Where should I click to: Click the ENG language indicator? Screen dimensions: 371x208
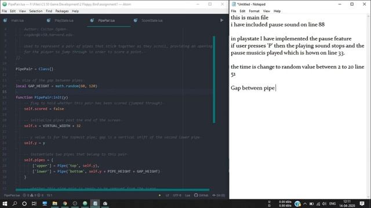pyautogui.click(x=332, y=204)
